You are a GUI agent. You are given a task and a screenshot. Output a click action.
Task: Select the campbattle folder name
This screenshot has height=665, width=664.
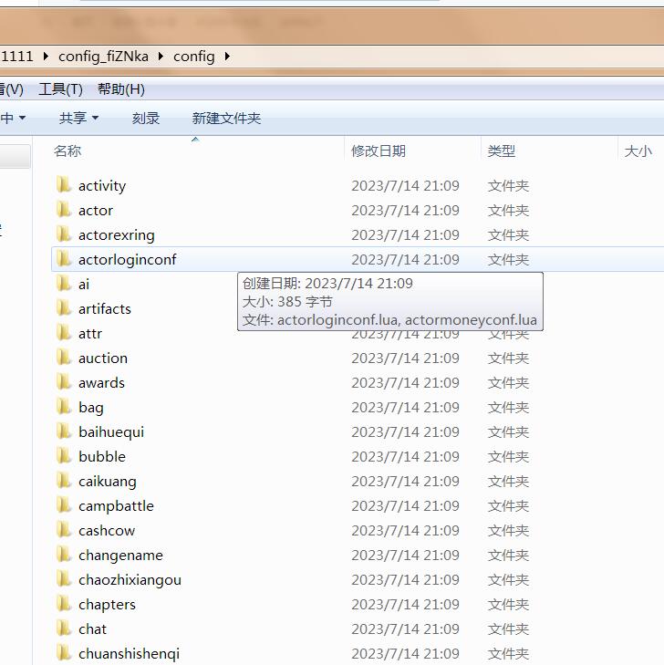[x=116, y=506]
